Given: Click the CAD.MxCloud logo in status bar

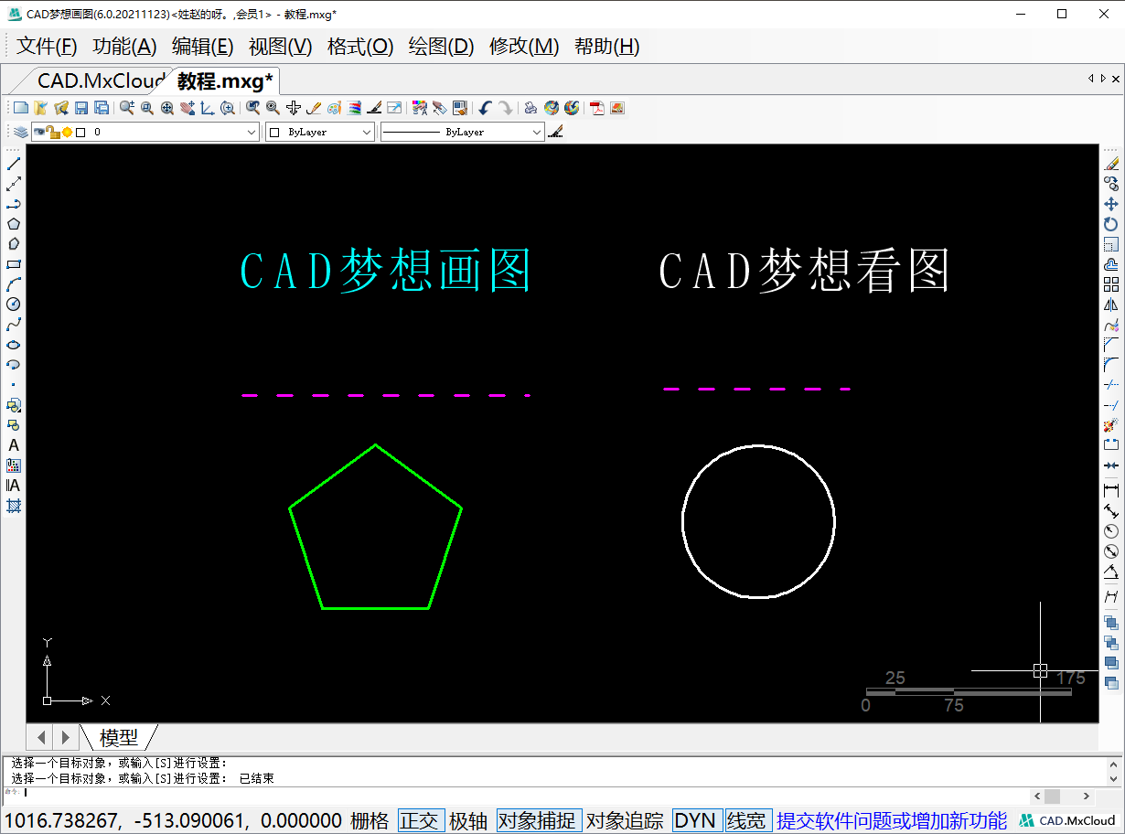Looking at the screenshot, I should [1067, 820].
